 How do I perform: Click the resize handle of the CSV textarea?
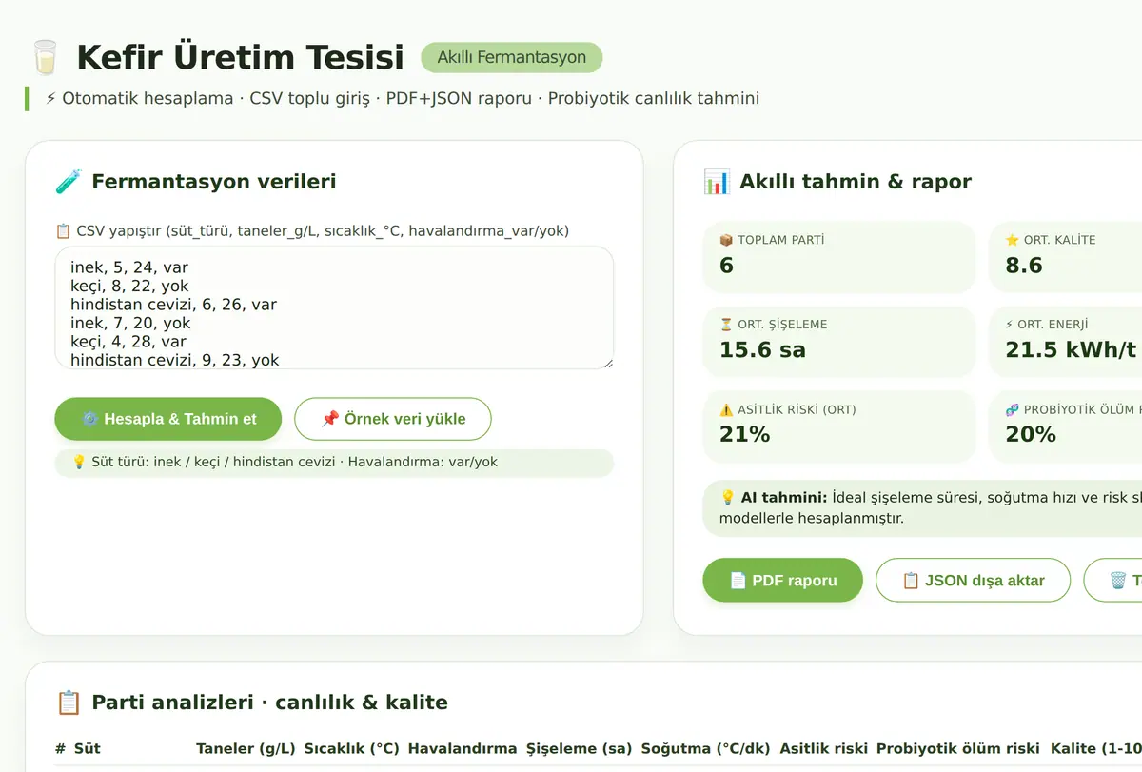[607, 363]
